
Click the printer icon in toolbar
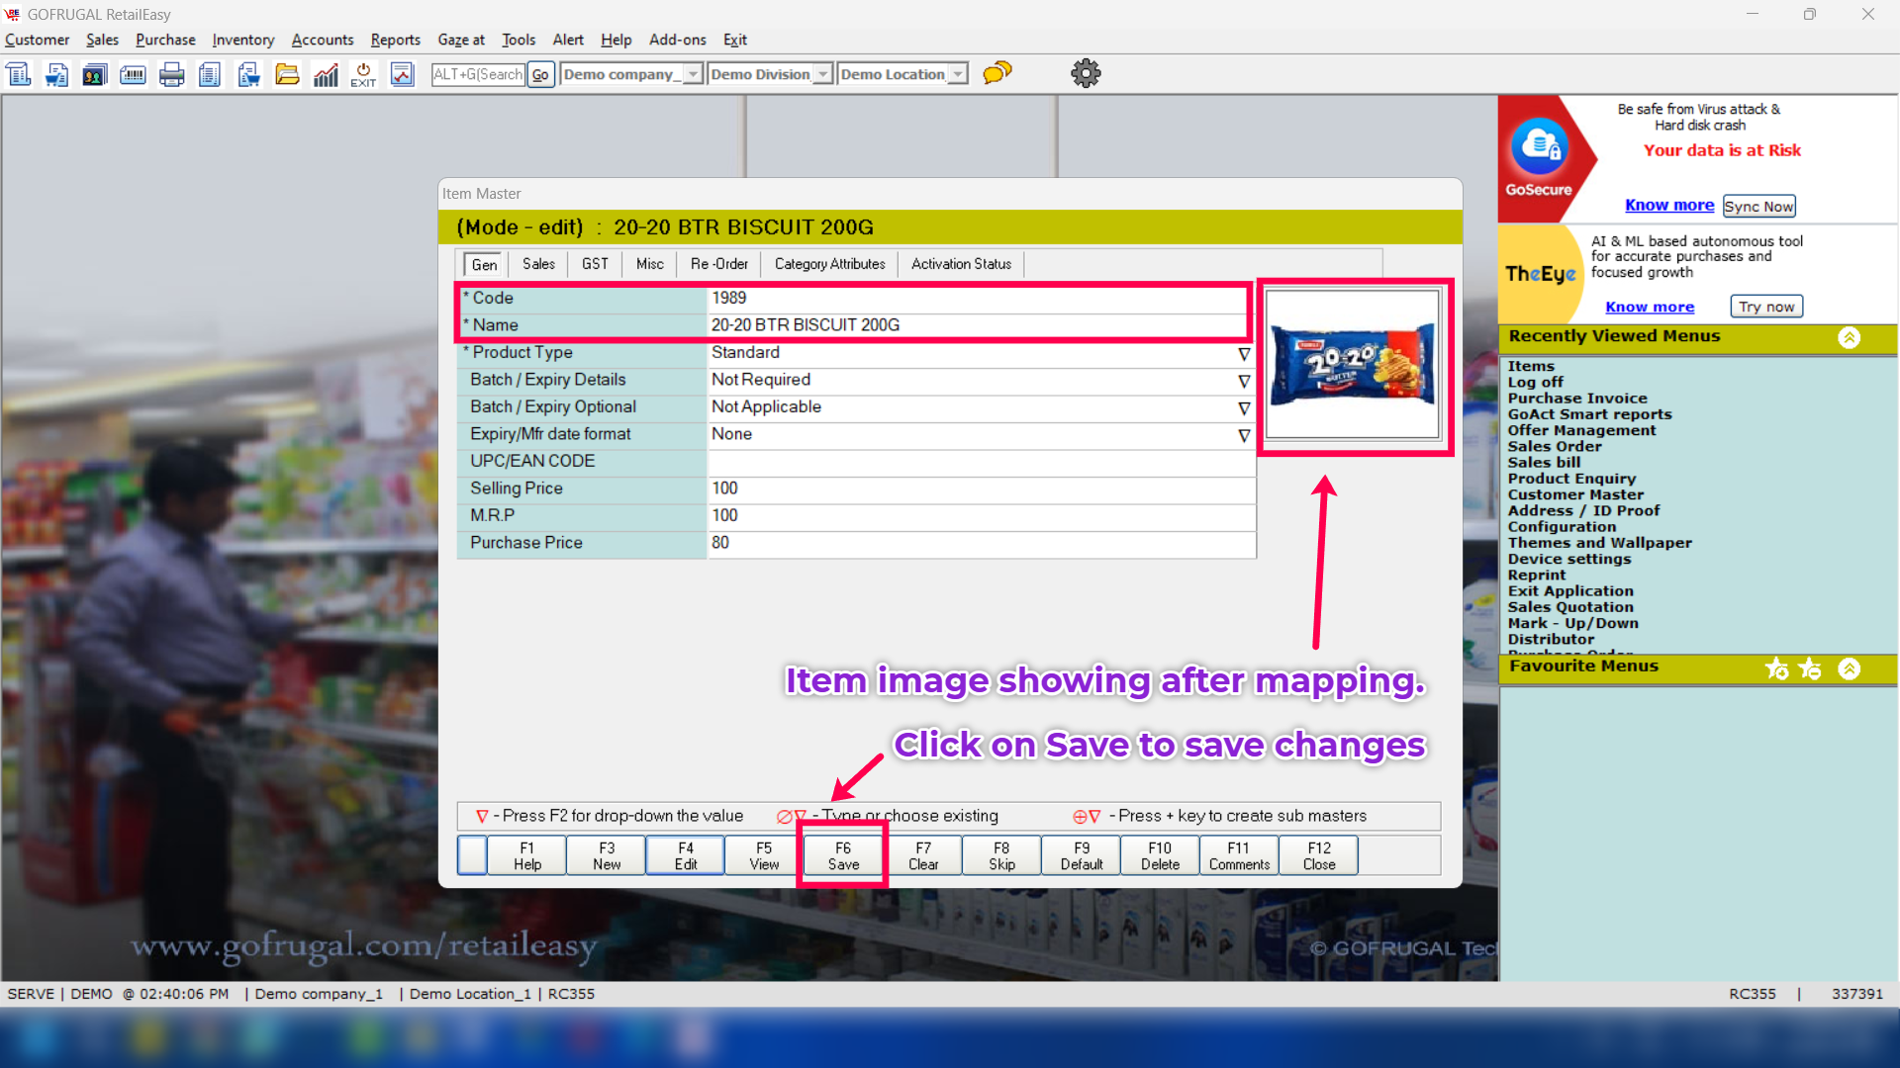pos(171,74)
